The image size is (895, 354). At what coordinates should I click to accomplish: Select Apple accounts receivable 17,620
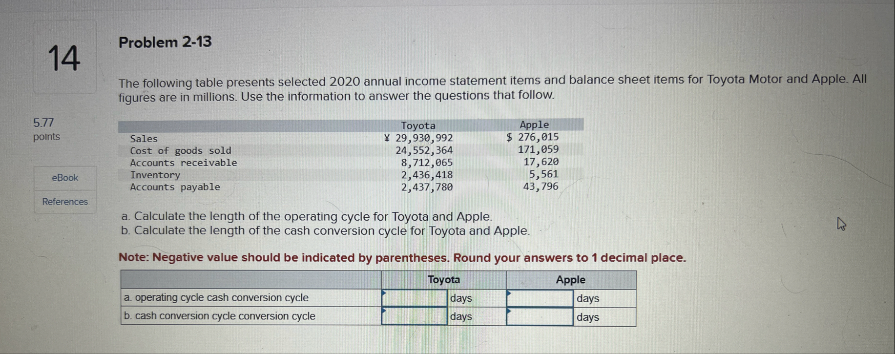tap(541, 162)
